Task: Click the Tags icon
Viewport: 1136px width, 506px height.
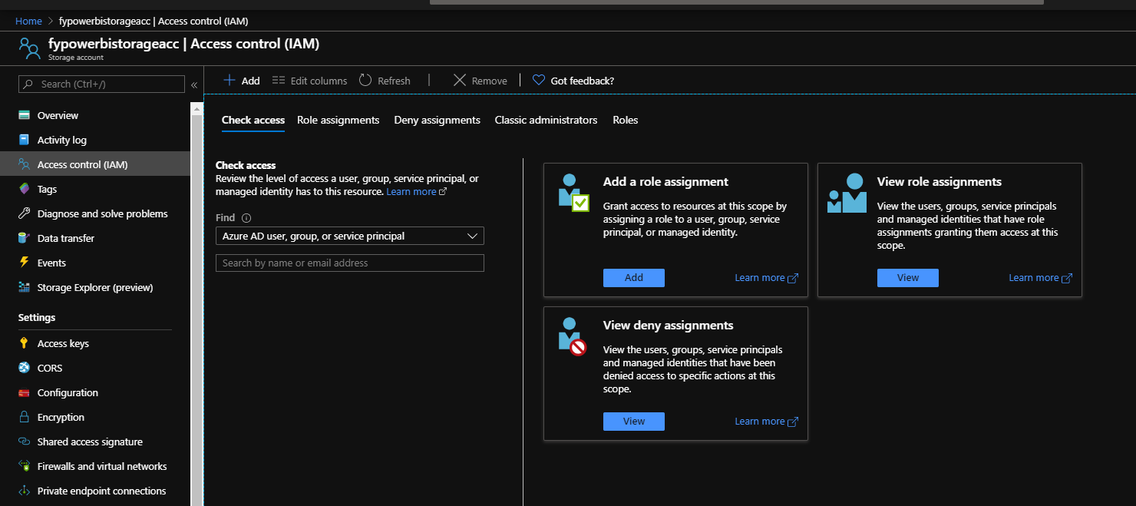Action: (x=25, y=189)
